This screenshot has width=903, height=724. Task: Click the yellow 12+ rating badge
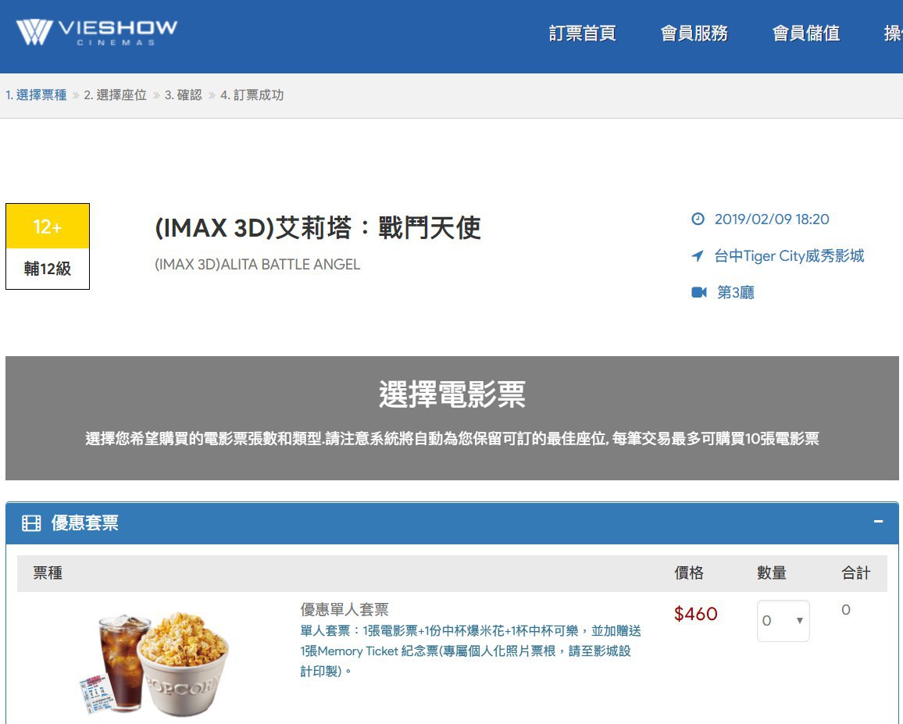point(48,227)
